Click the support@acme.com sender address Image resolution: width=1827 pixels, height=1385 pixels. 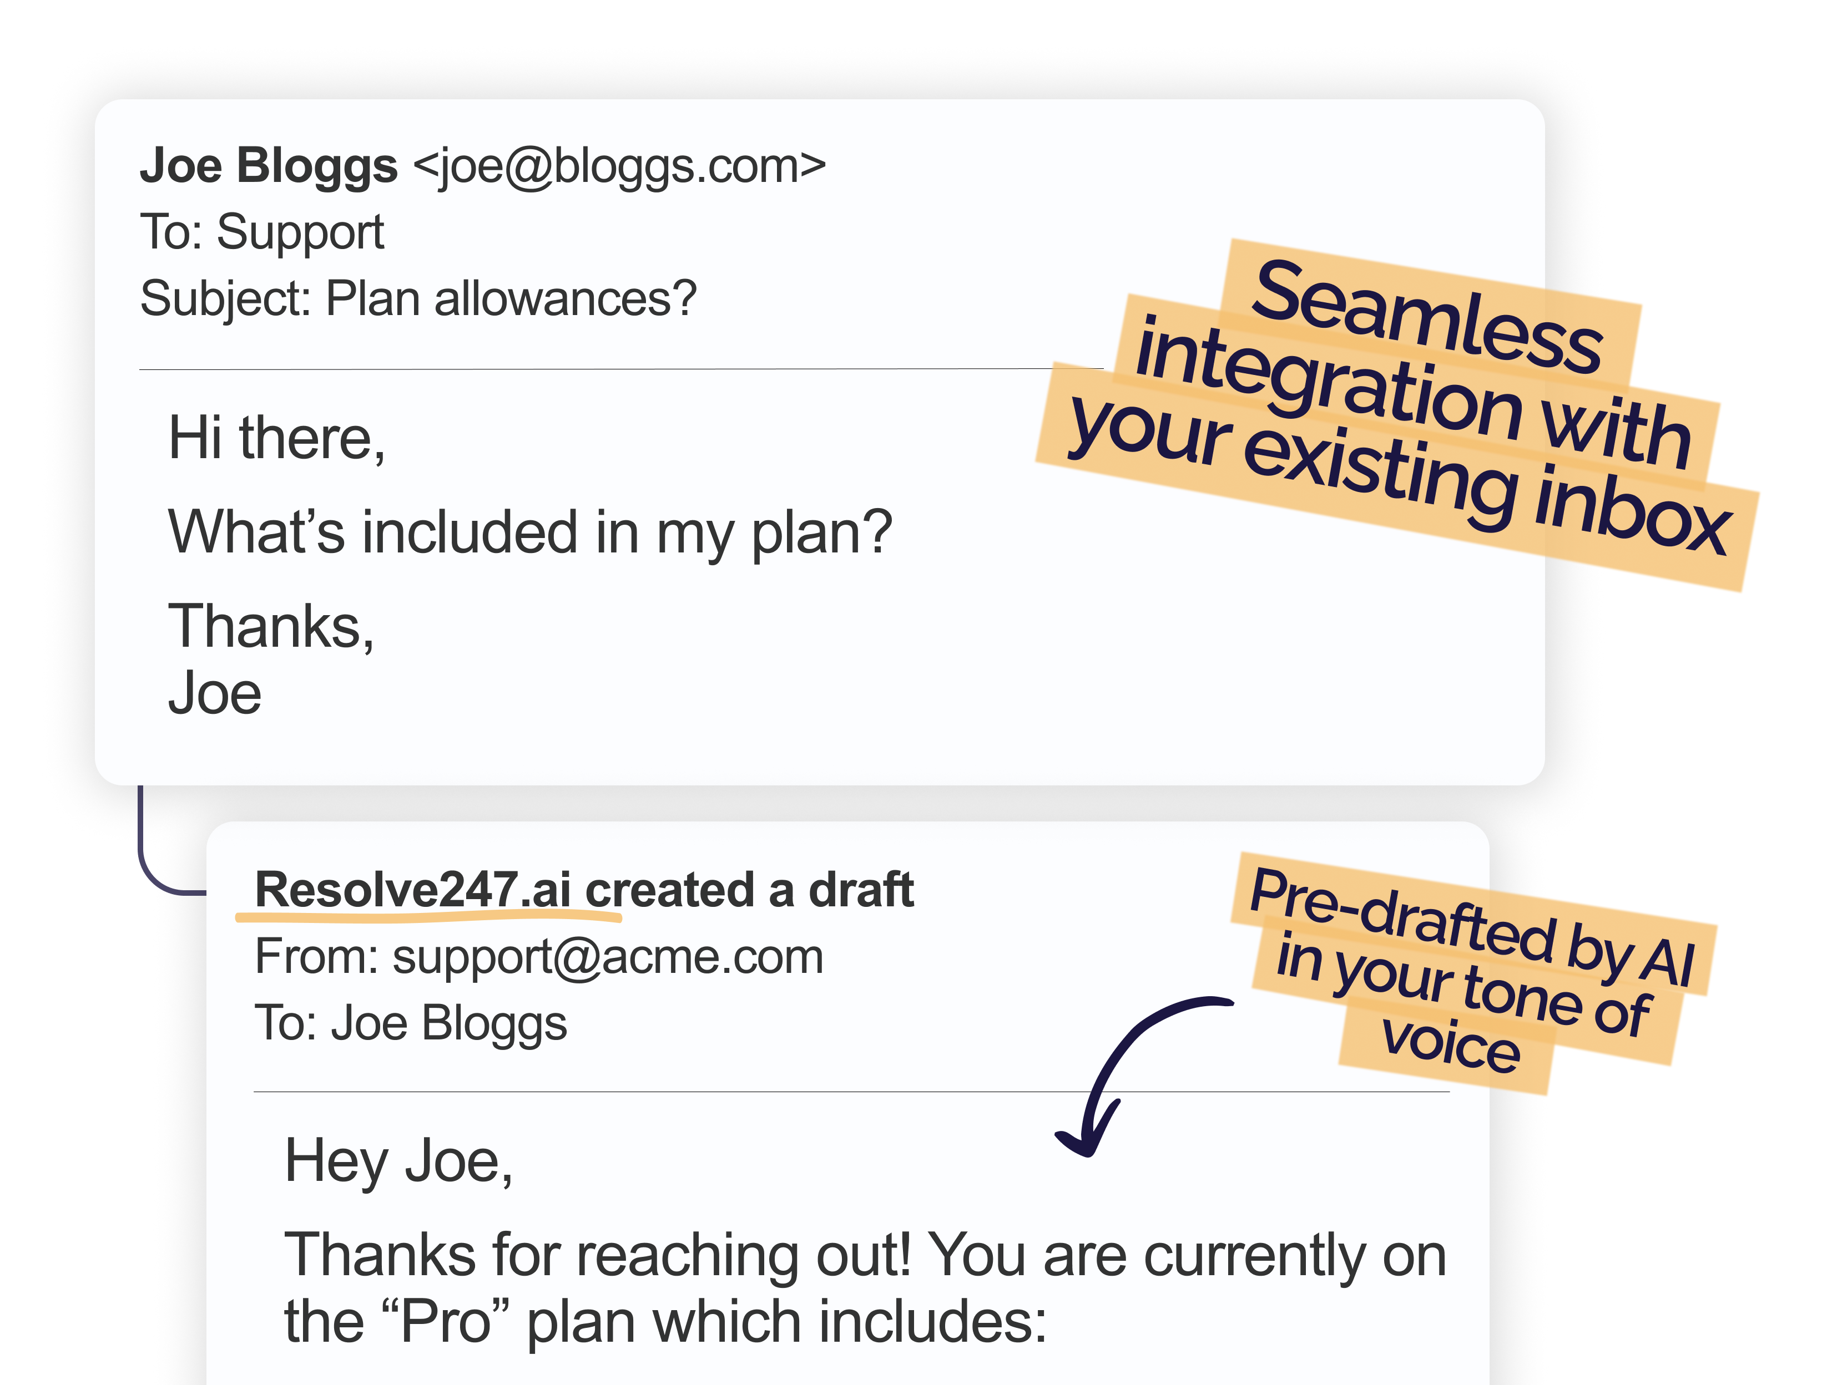[x=608, y=957]
